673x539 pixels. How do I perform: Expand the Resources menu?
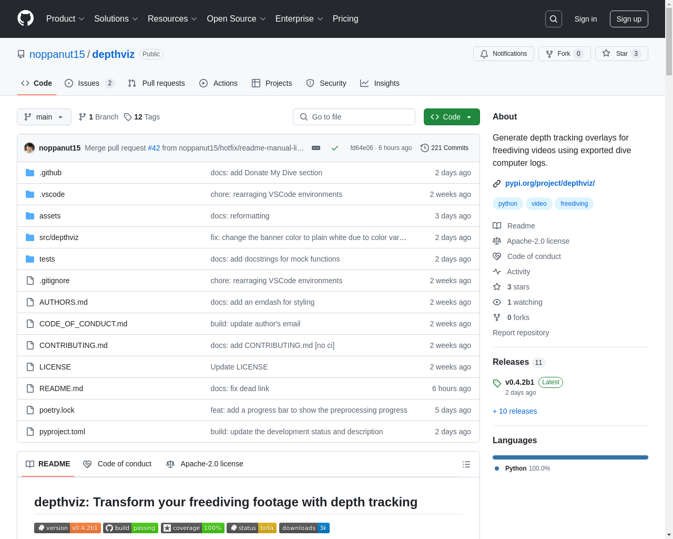172,19
